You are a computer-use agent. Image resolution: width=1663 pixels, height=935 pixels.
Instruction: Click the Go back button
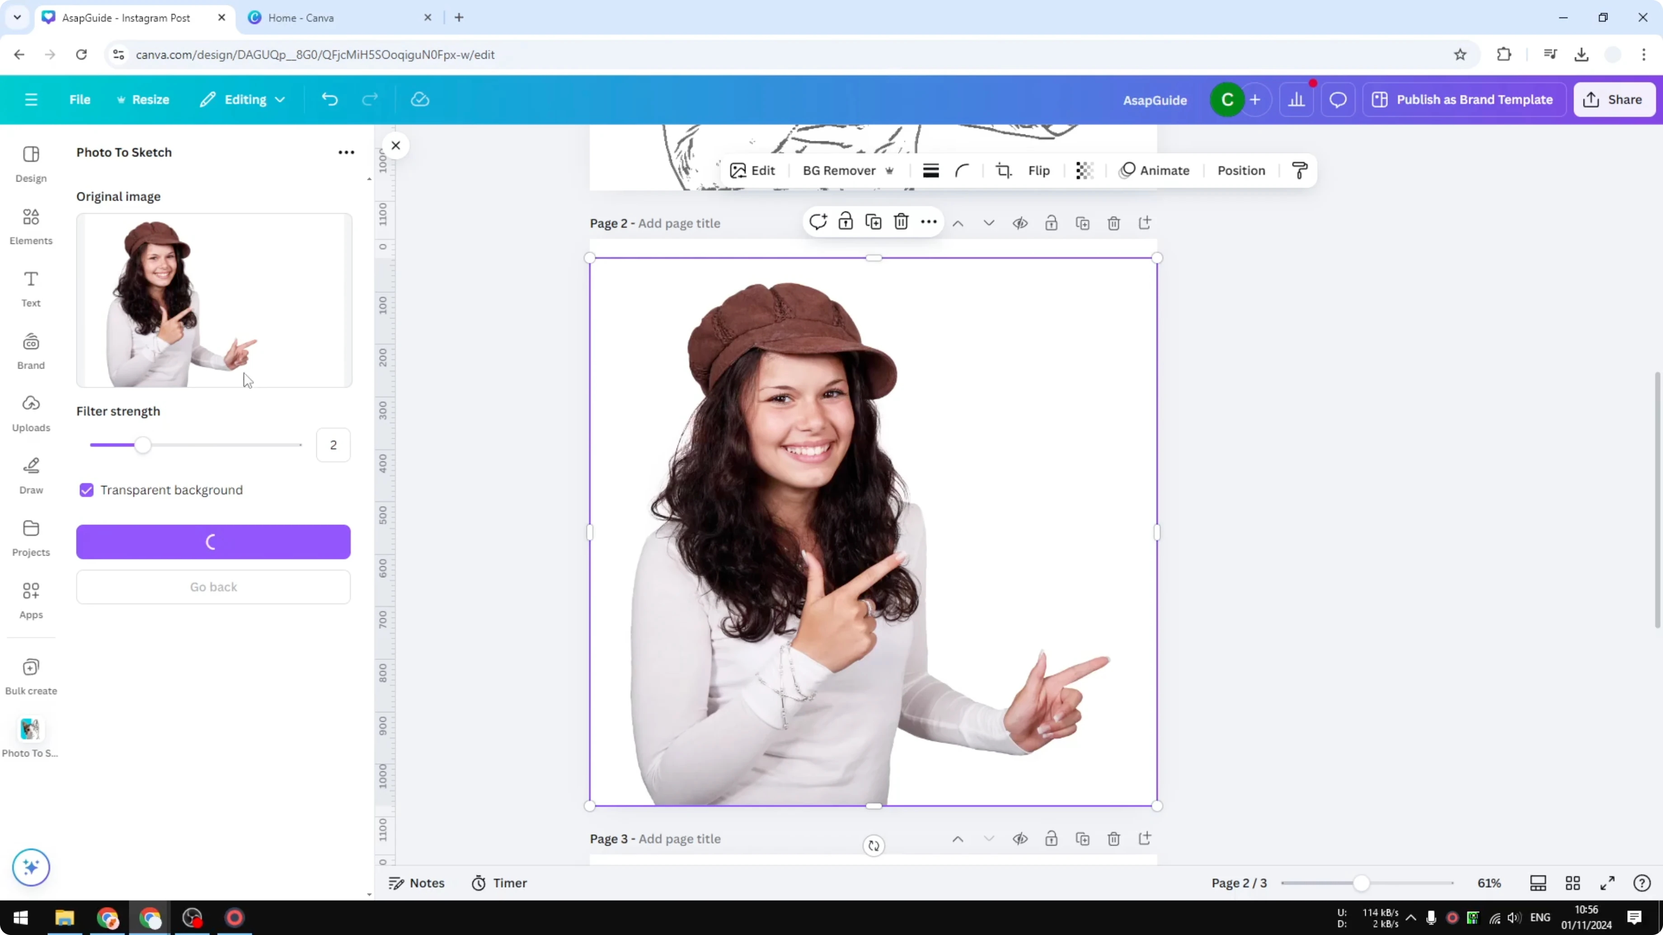tap(213, 587)
